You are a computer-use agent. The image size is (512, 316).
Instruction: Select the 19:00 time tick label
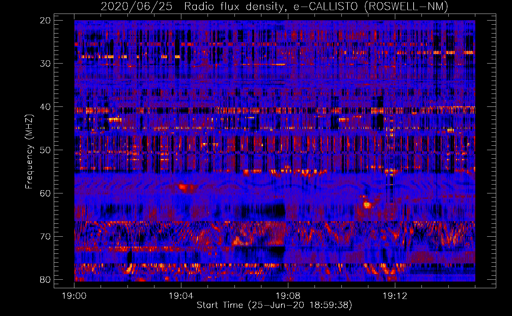point(74,296)
